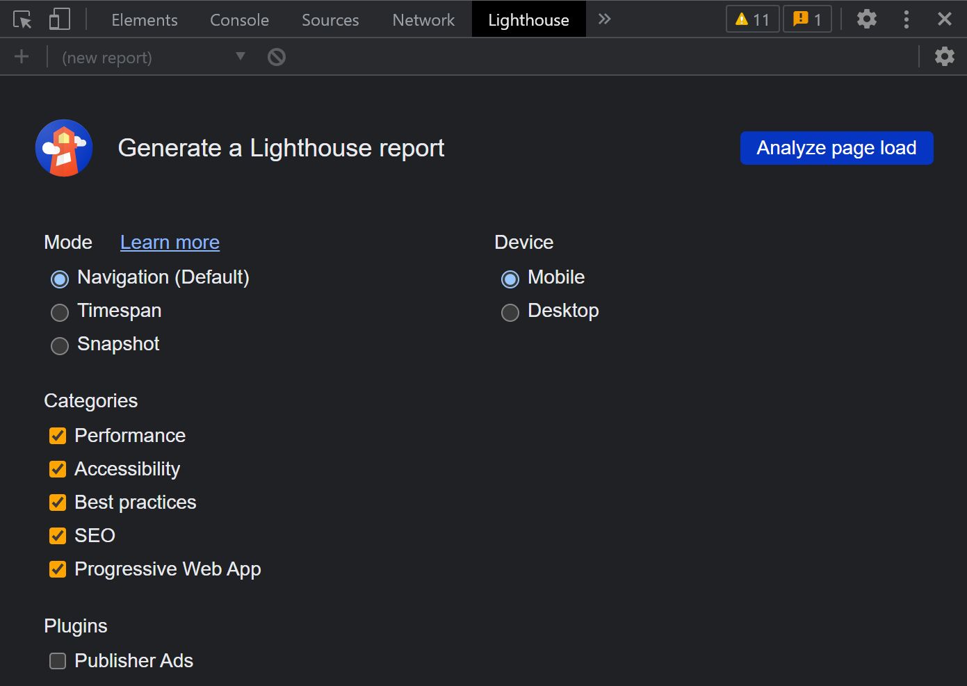Click the clear all reports icon
This screenshot has width=967, height=686.
[277, 57]
